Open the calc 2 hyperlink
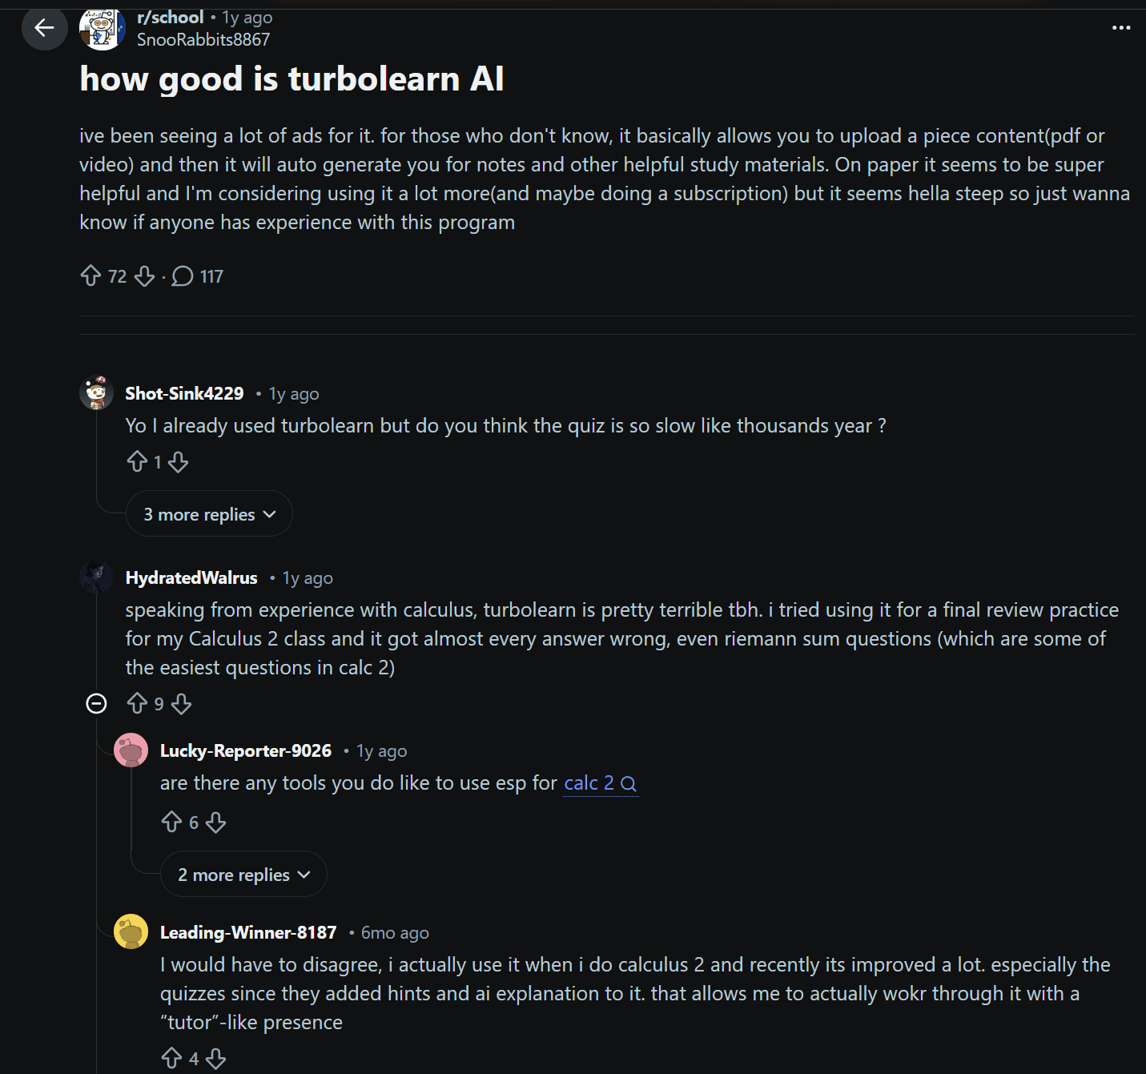The image size is (1146, 1074). [x=590, y=783]
